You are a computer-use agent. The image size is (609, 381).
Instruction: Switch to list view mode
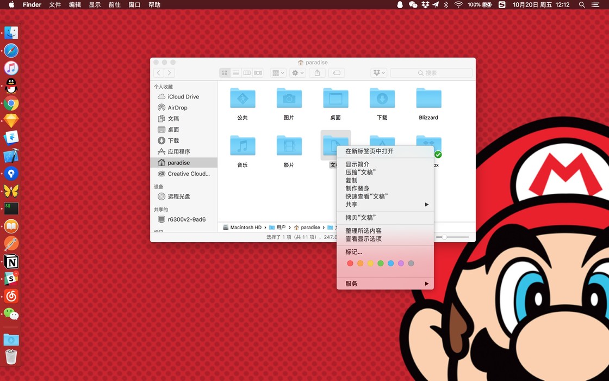(236, 73)
